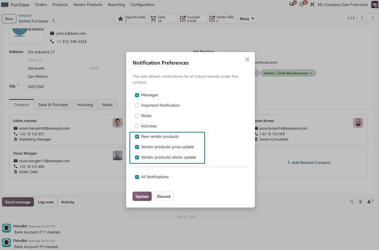
Task: Click Add Related Contacts link
Action: click(x=309, y=163)
